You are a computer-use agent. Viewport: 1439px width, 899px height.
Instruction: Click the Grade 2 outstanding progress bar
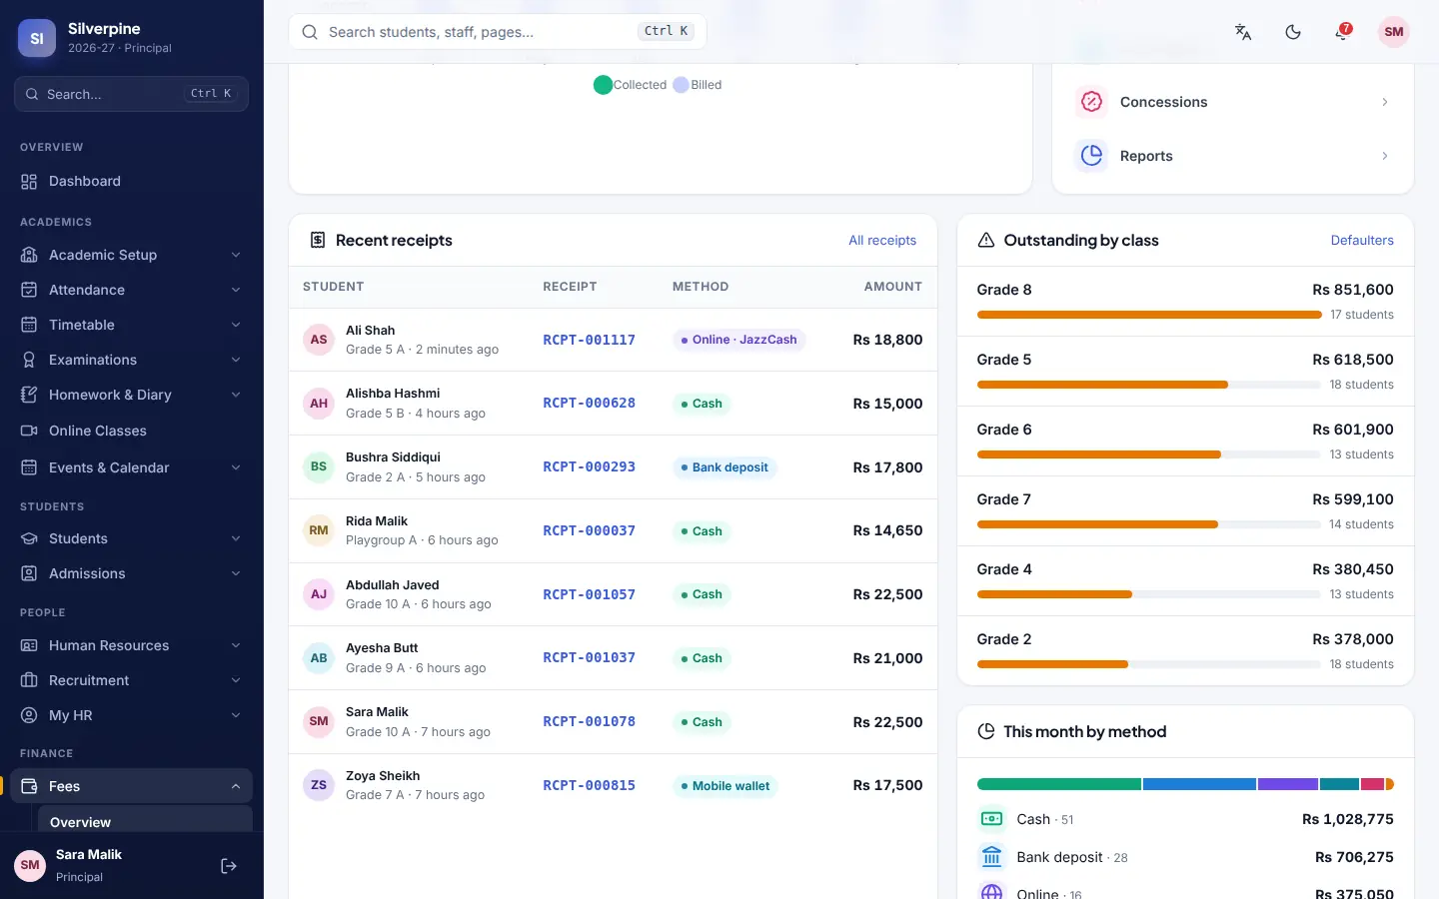tap(1149, 664)
